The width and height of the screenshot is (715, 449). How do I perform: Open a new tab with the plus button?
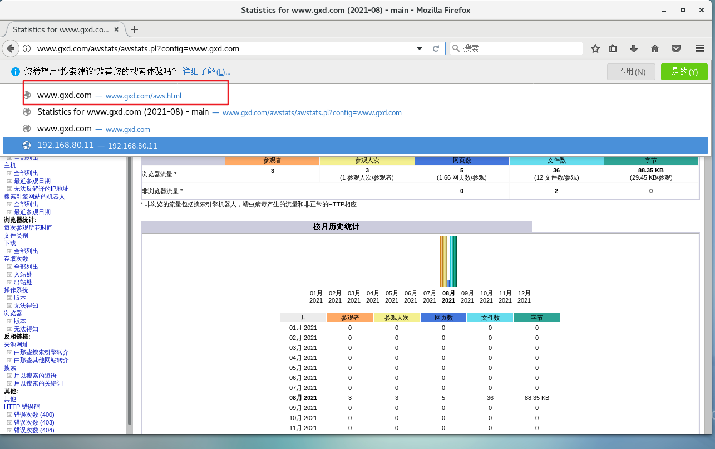tap(134, 29)
